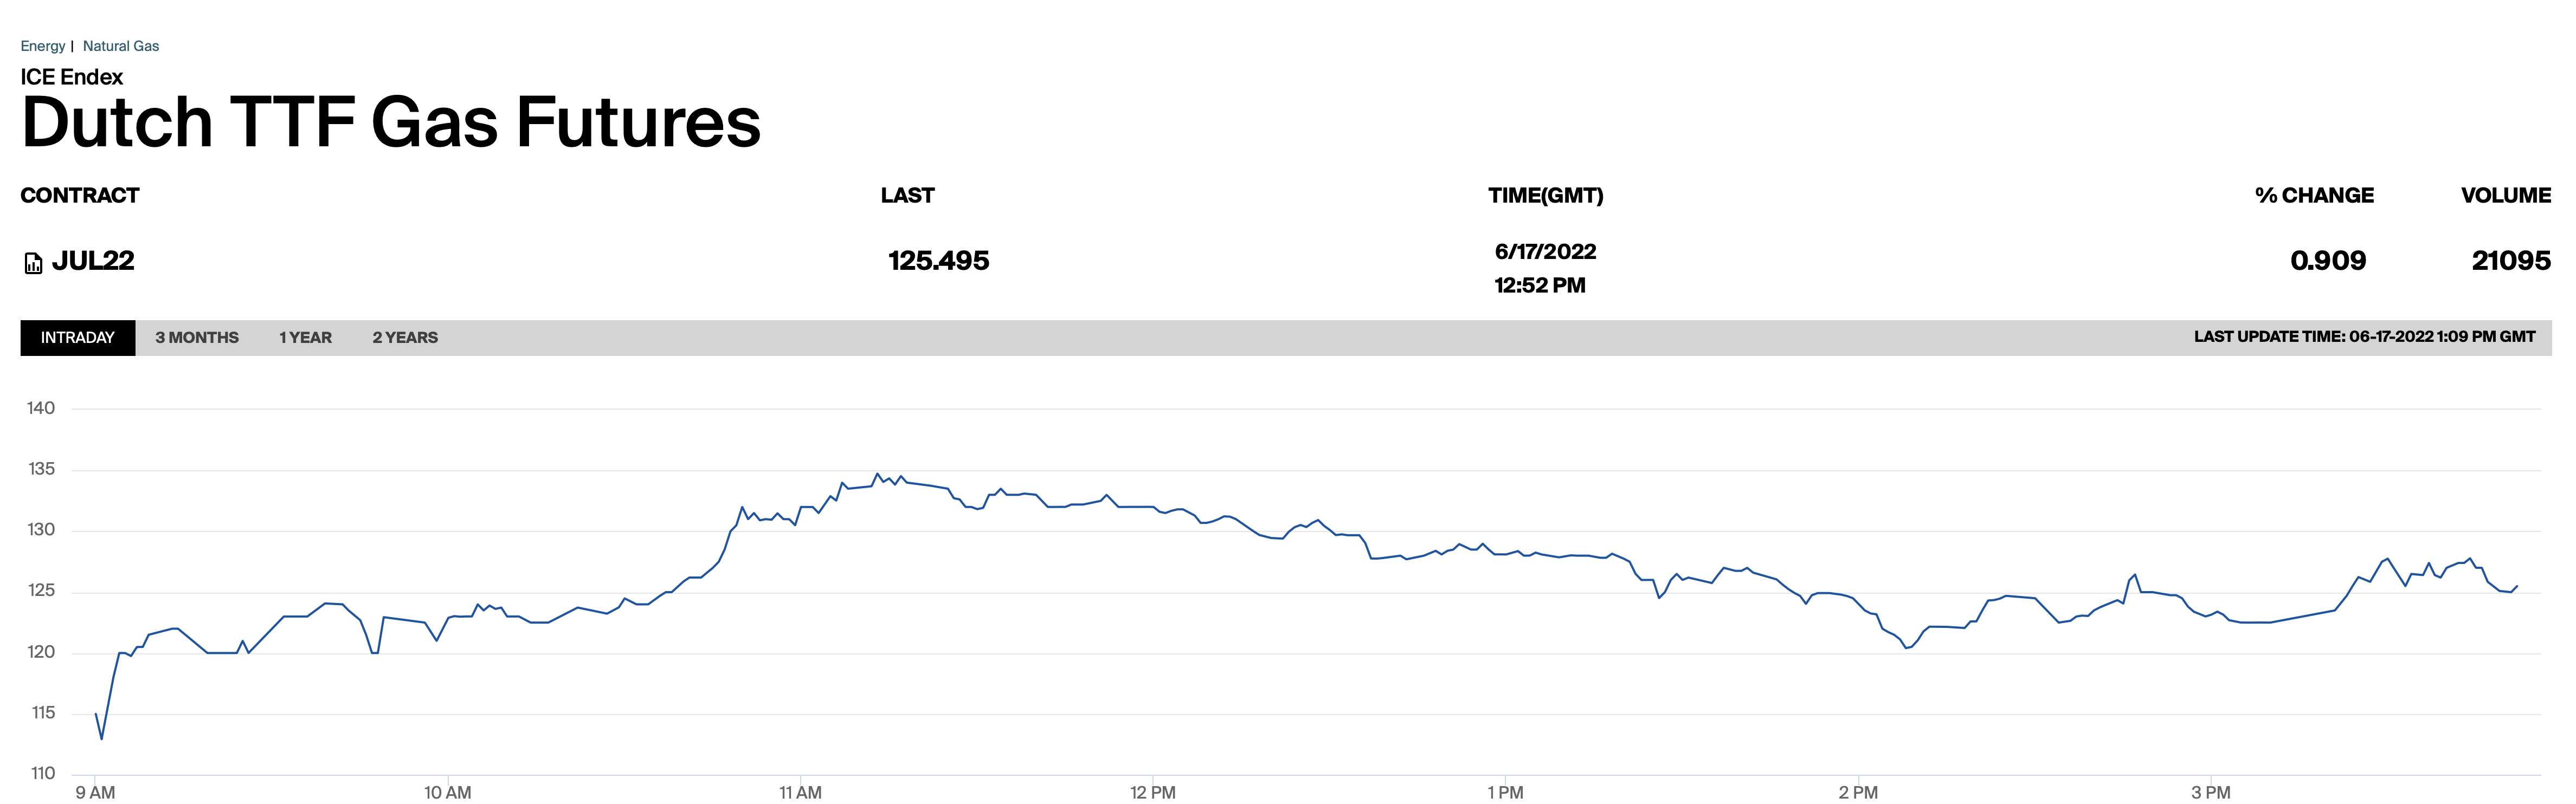Select the INTRADAY chart tab
Viewport: 2576px width, 804px height.
tap(77, 338)
